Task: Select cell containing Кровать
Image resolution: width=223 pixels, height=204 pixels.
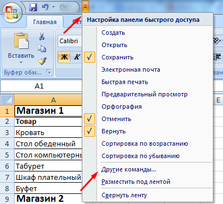Action: (x=48, y=132)
